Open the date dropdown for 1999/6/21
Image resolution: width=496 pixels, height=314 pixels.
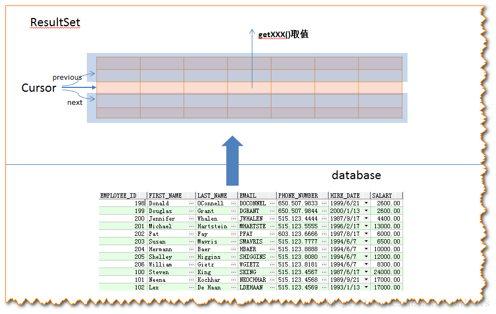pos(366,203)
